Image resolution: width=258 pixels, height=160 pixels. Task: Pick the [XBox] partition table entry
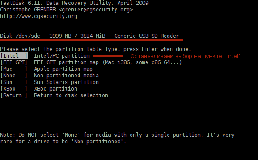pos(14,89)
